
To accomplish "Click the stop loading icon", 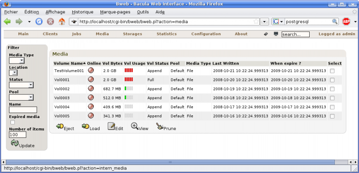I will pos(50,21).
